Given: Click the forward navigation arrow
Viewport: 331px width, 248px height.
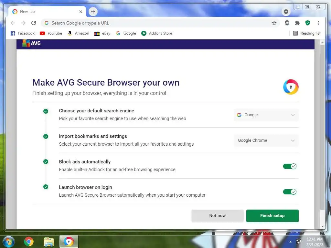Looking at the screenshot, I should pyautogui.click(x=23, y=23).
